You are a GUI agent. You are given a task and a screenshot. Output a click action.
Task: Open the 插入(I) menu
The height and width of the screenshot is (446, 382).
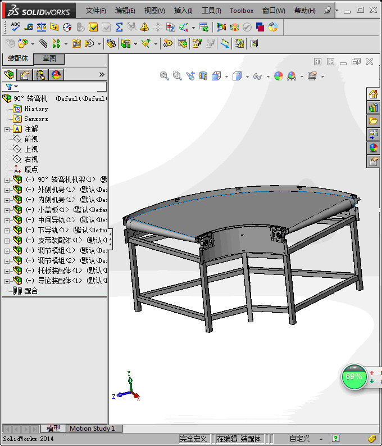pyautogui.click(x=183, y=11)
